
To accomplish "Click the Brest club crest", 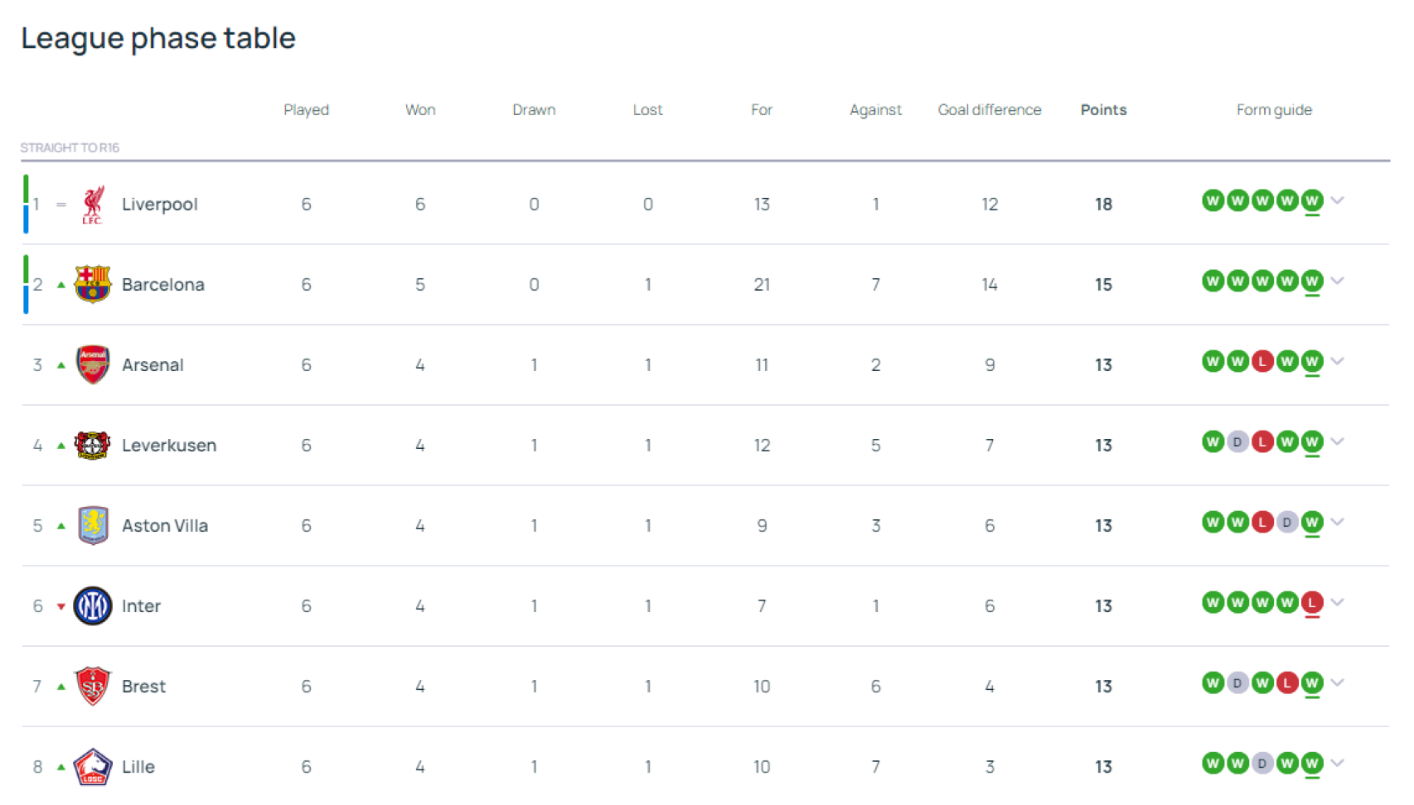I will point(93,686).
